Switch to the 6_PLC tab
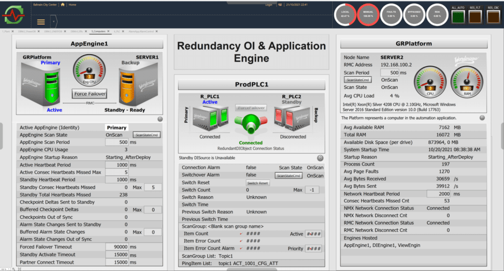The width and height of the screenshot is (504, 271). coord(117,31)
